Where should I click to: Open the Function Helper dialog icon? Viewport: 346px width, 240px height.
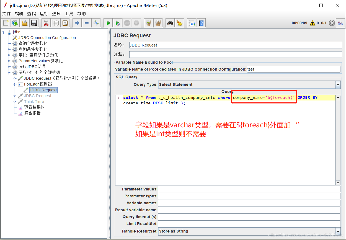192,23
